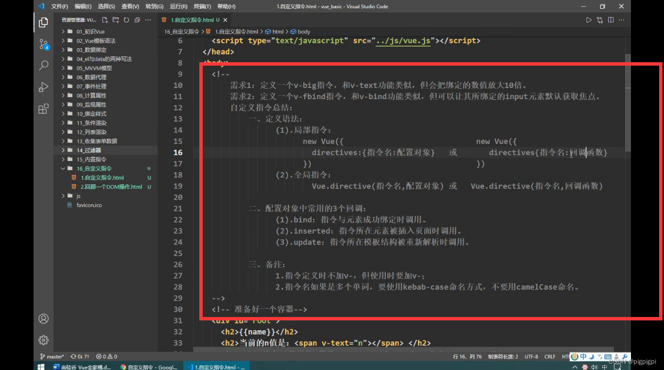This screenshot has width=664, height=370.
Task: Open the 选择(S) menu
Action: click(106, 6)
